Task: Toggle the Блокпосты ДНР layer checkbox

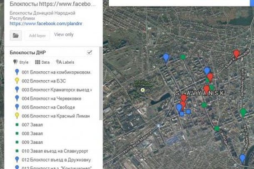Action: pos(90,52)
